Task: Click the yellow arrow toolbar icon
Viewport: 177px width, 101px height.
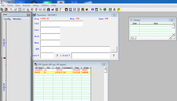Action: click(118, 9)
